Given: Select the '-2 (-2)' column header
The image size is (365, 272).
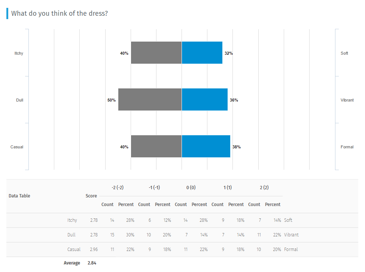Looking at the screenshot, I should (118, 187).
